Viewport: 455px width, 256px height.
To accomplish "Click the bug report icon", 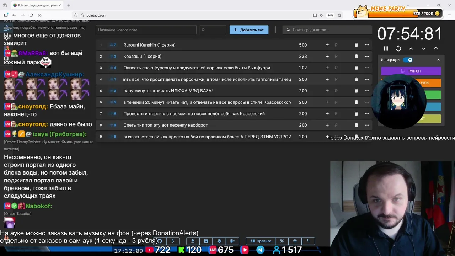I will click(x=219, y=241).
